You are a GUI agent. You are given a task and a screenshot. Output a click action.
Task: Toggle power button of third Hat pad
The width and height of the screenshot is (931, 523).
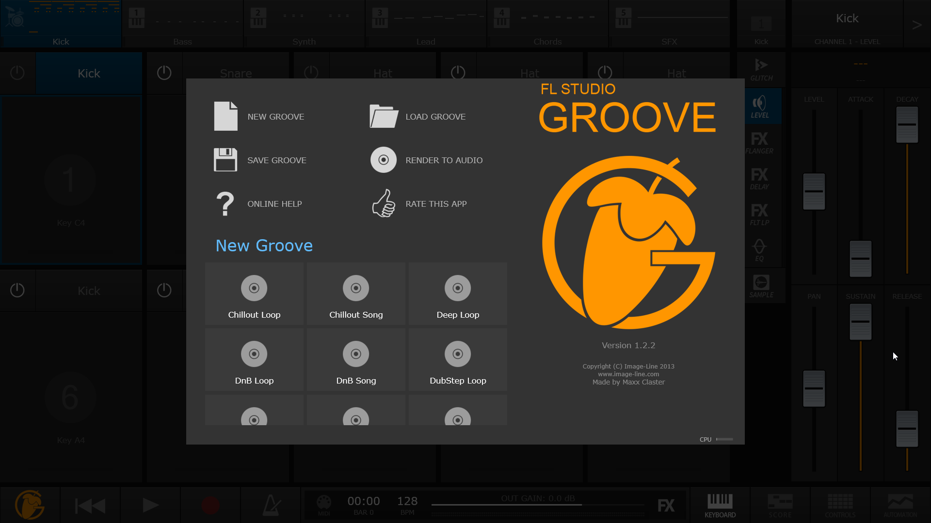click(x=605, y=73)
